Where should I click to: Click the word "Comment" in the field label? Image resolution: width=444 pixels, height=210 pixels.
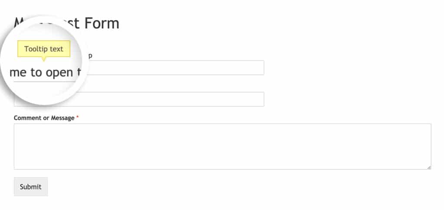(x=28, y=118)
